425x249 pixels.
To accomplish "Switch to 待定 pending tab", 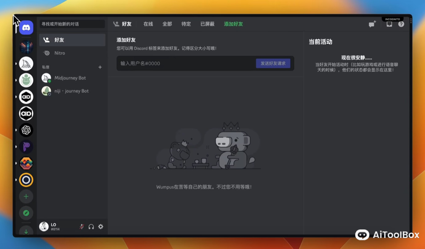I will 186,24.
